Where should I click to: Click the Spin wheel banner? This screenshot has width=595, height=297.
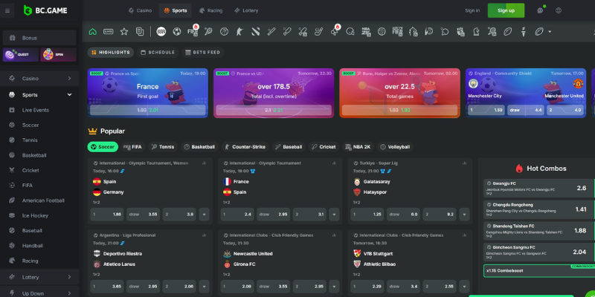(x=59, y=54)
